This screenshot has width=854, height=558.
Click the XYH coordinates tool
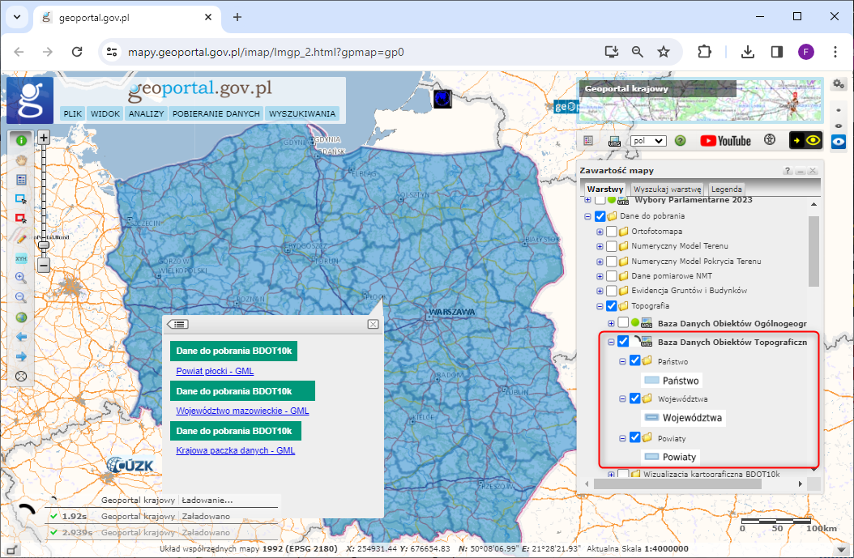(21, 258)
